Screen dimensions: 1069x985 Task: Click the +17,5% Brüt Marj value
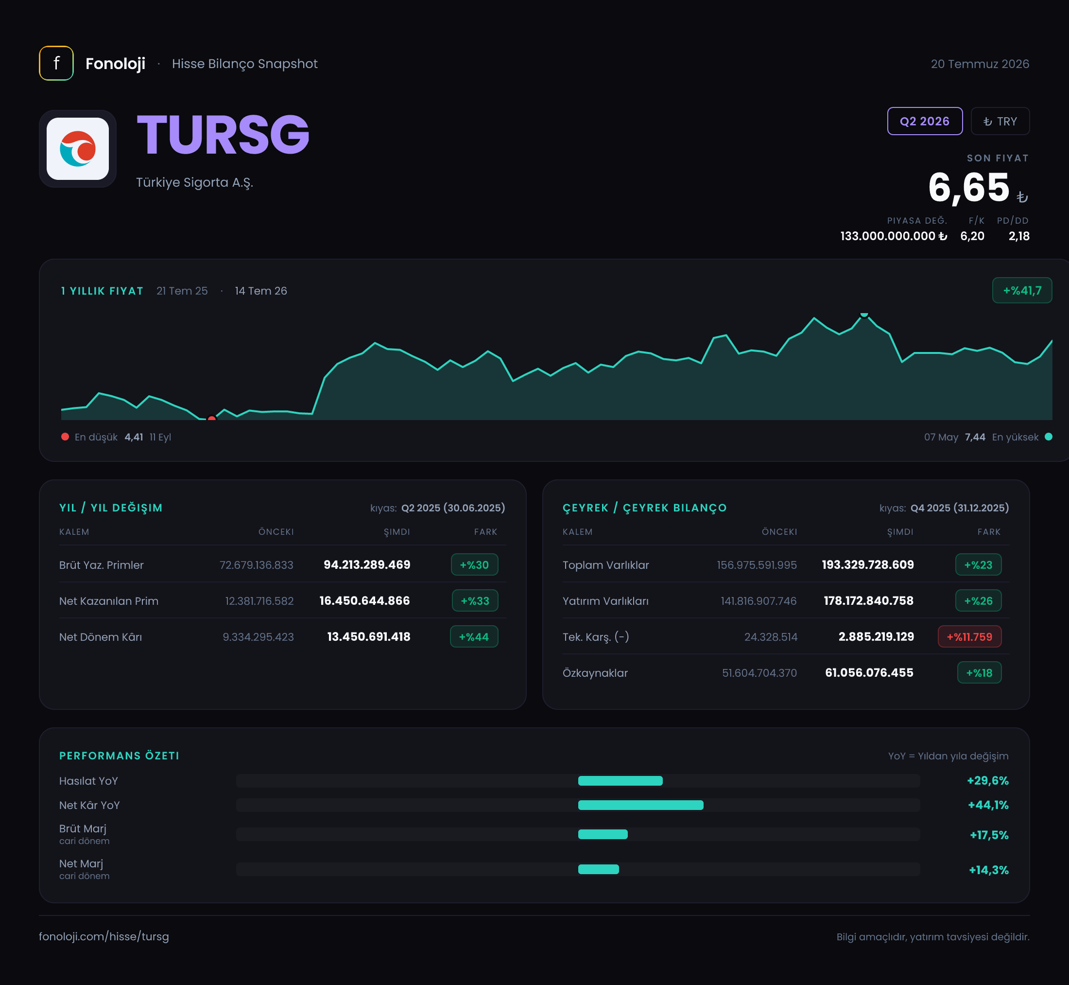989,835
